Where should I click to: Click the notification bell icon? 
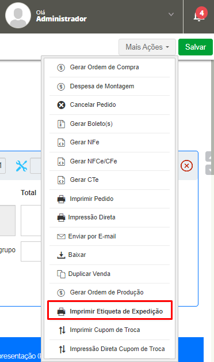[198, 16]
